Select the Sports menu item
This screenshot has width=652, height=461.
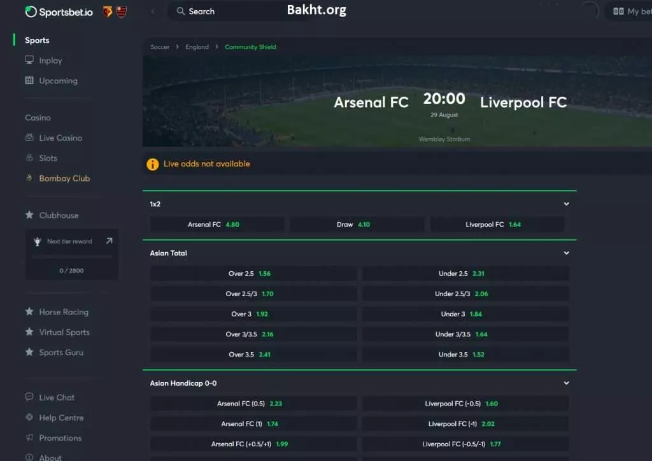(x=37, y=40)
